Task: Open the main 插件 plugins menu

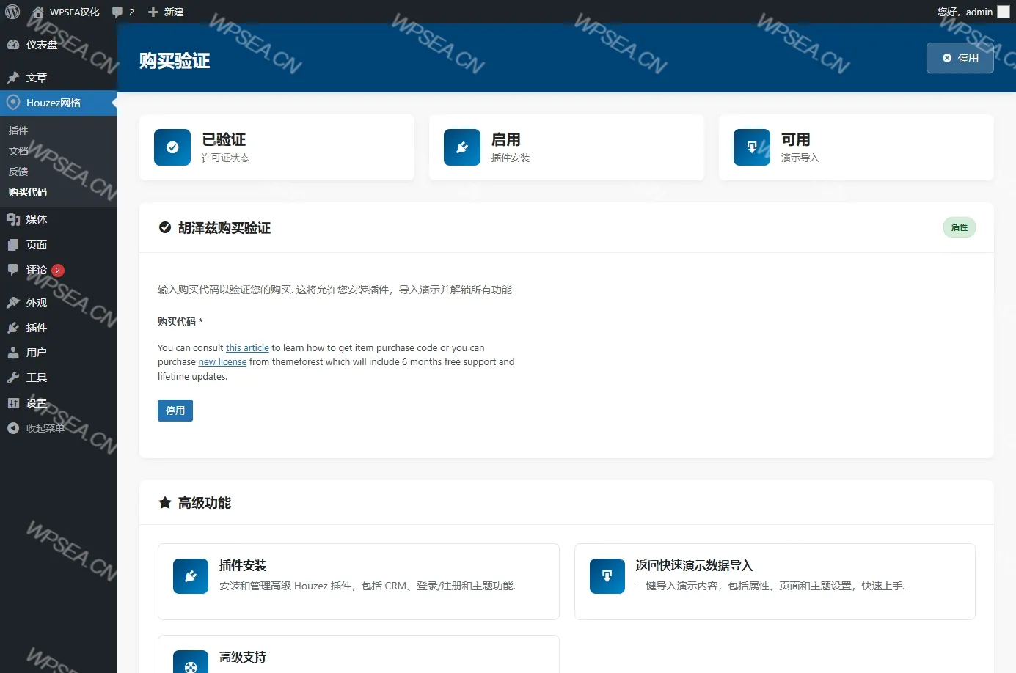Action: [x=59, y=328]
